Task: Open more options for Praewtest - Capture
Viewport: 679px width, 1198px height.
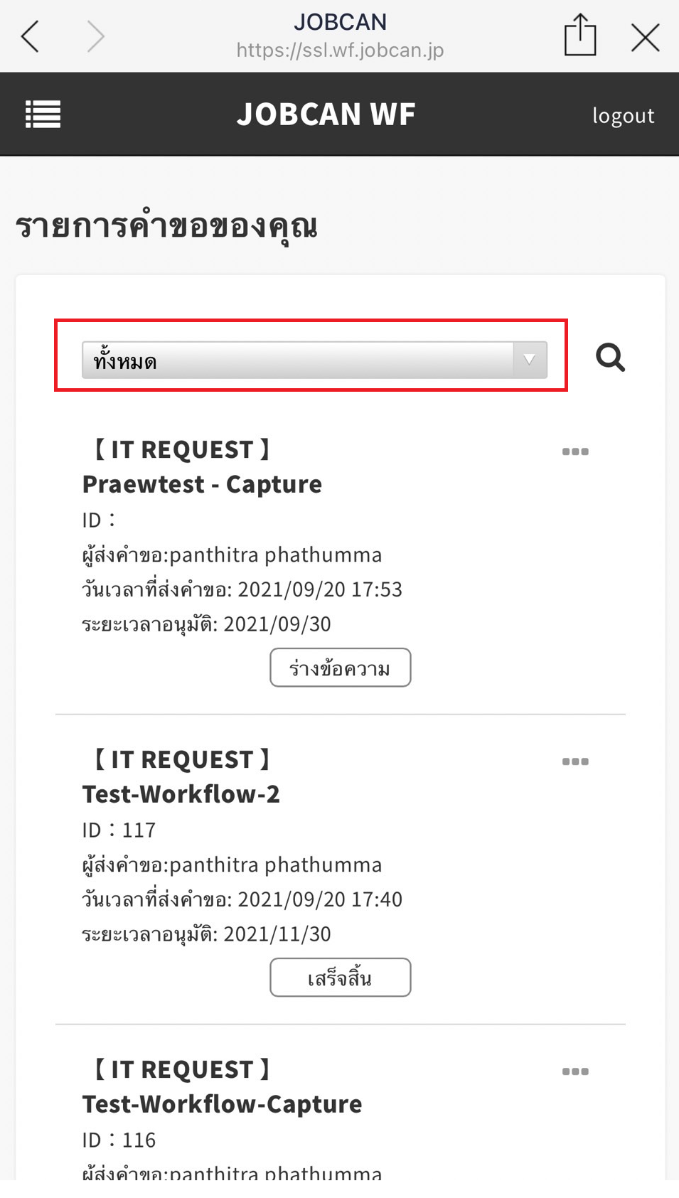Action: coord(575,451)
